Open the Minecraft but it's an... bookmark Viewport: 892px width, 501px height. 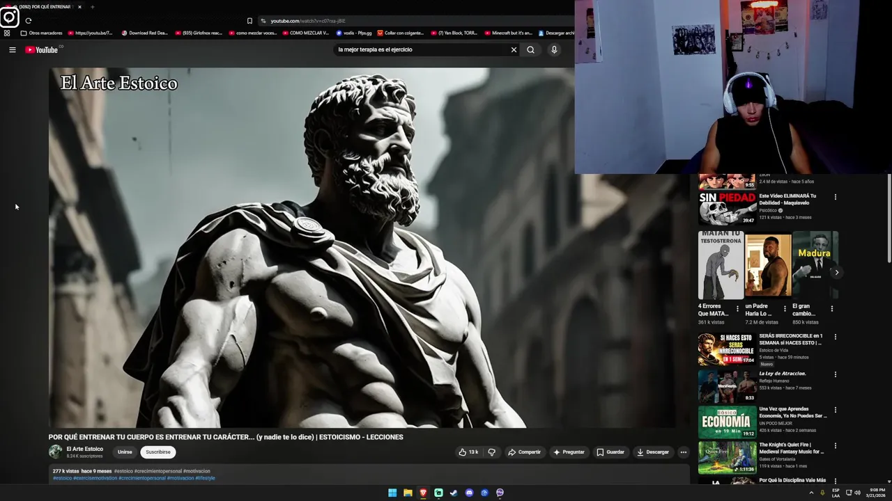509,33
